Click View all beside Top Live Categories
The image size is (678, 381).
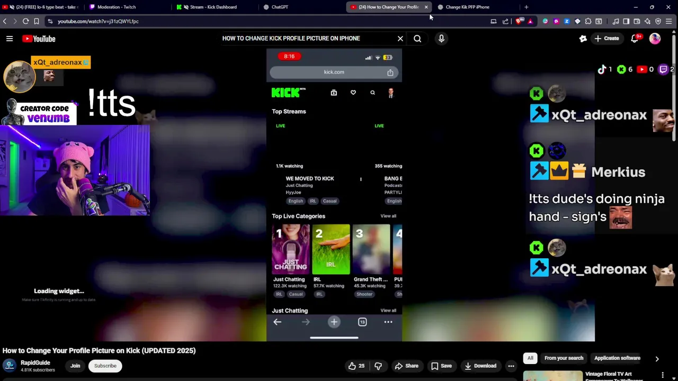click(x=388, y=216)
